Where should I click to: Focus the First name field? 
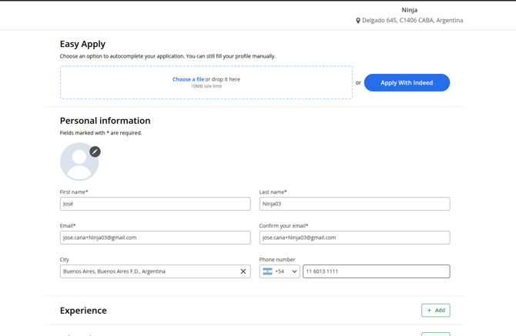point(155,204)
